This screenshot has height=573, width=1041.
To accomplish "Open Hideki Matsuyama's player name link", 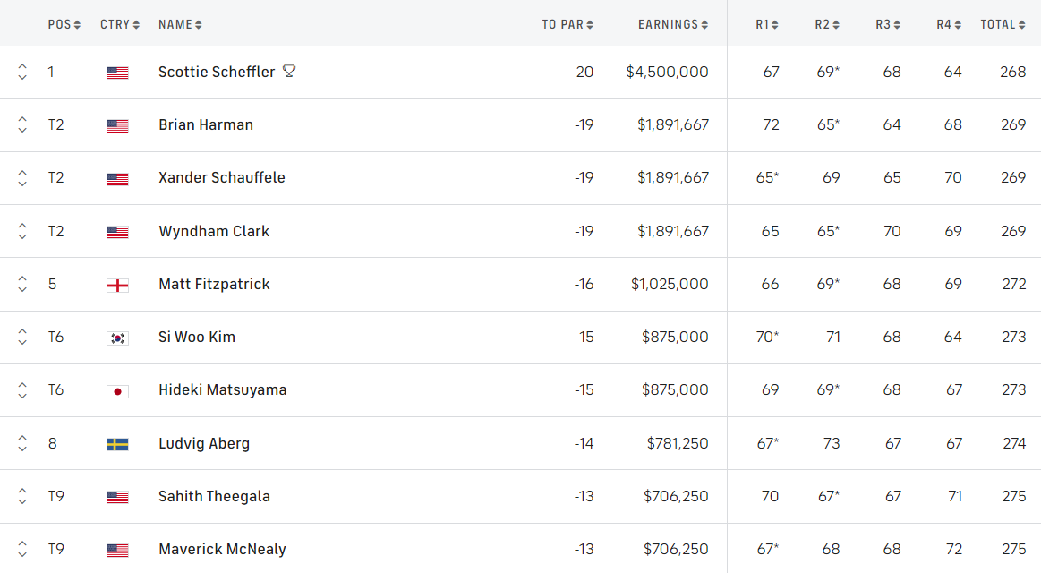I will point(222,390).
